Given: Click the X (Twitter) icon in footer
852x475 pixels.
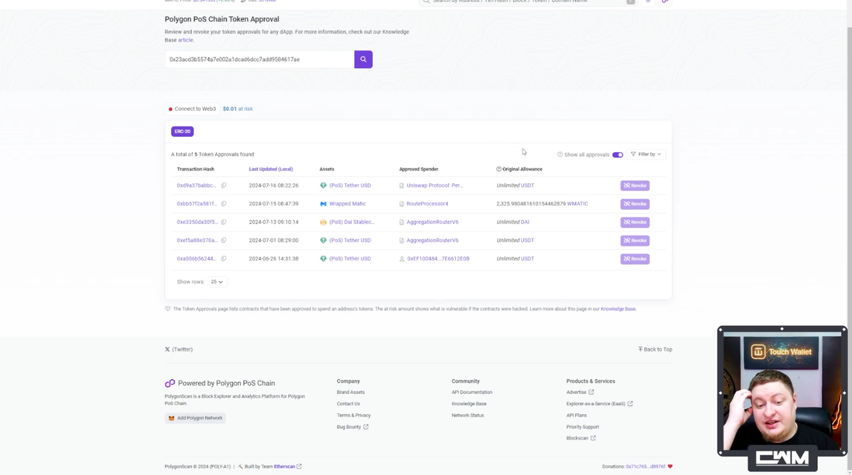Looking at the screenshot, I should [168, 349].
